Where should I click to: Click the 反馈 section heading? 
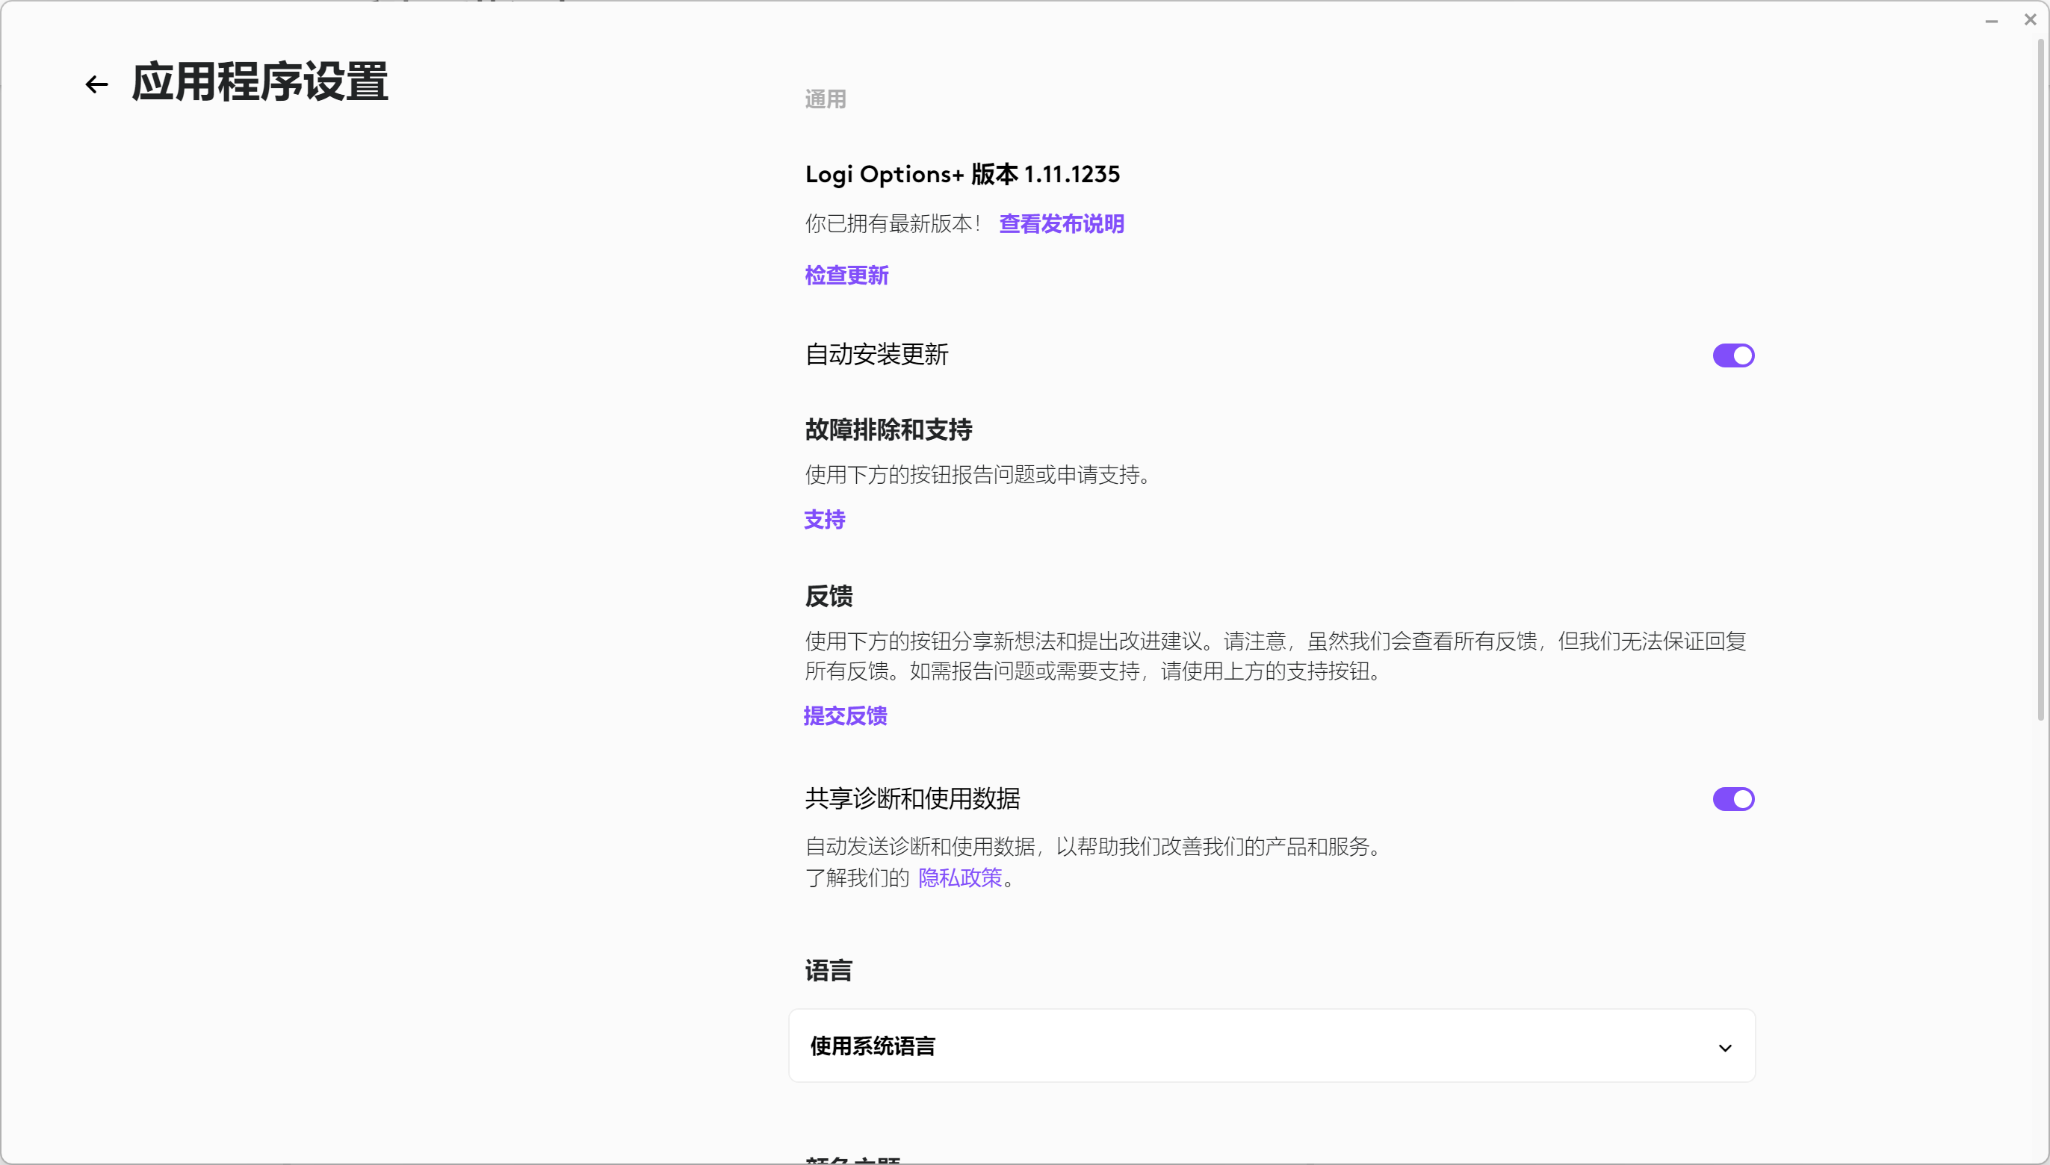[829, 596]
